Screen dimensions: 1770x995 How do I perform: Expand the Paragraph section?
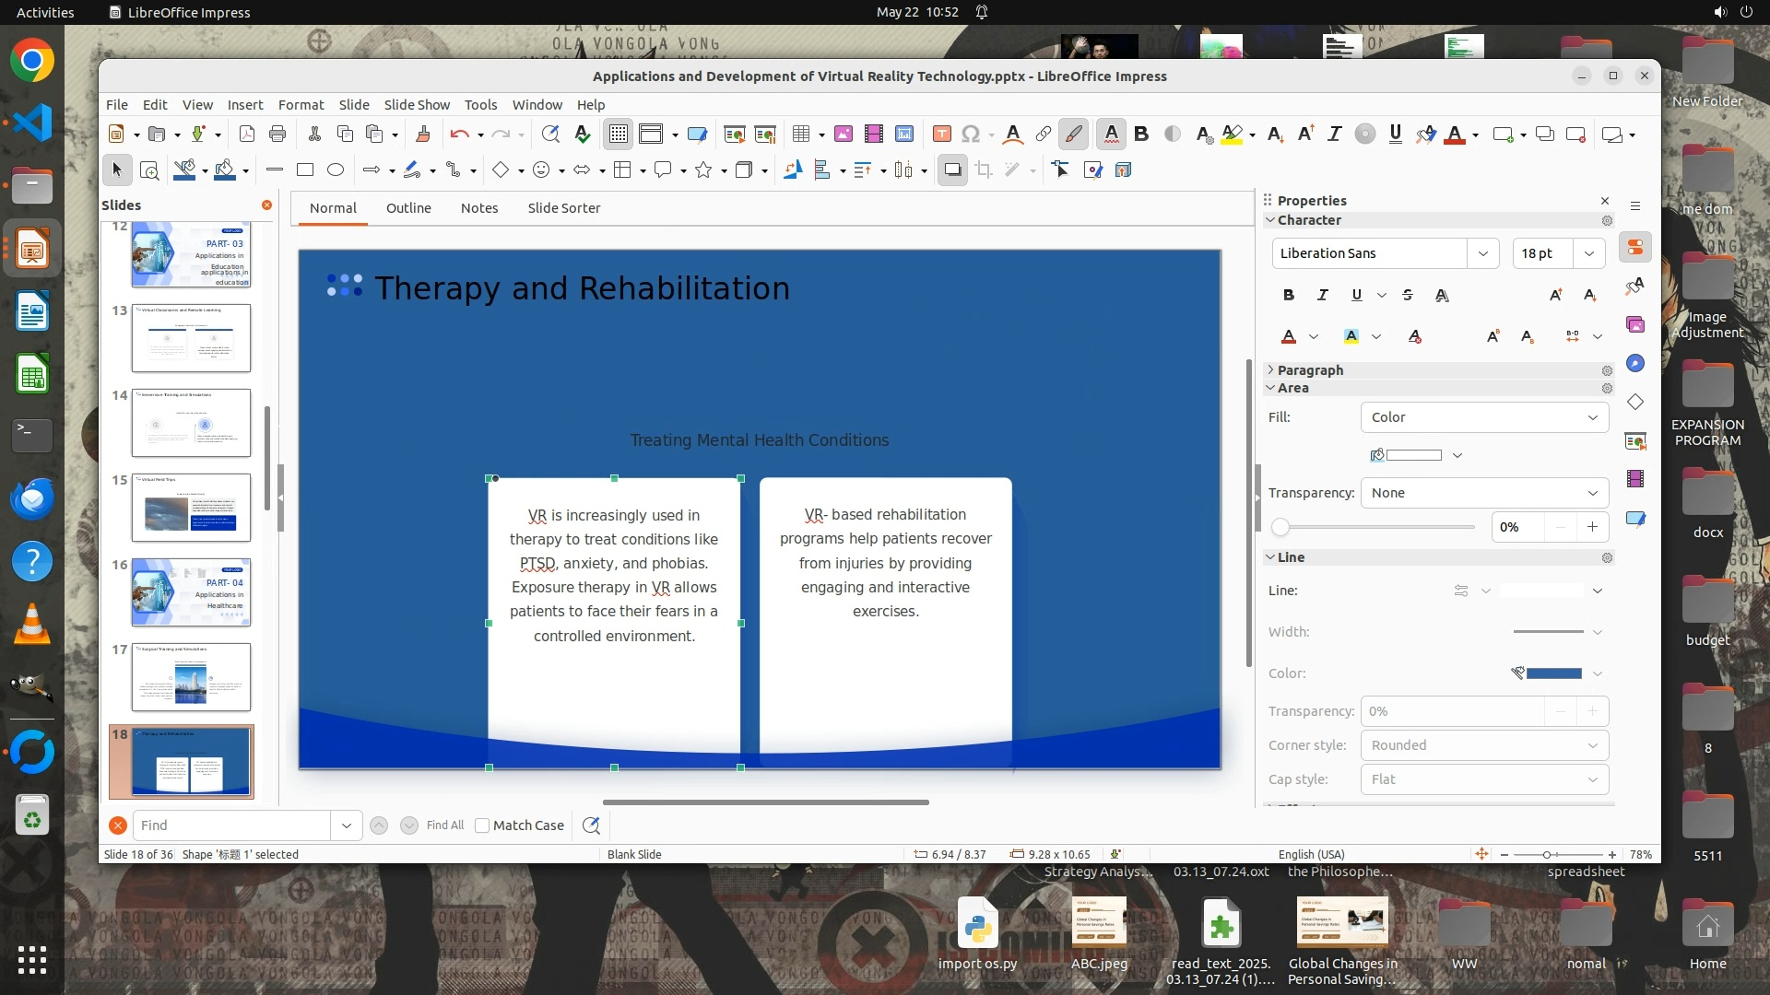1310,370
